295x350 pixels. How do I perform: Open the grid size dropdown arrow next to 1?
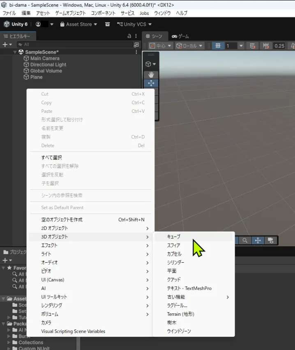pyautogui.click(x=241, y=46)
